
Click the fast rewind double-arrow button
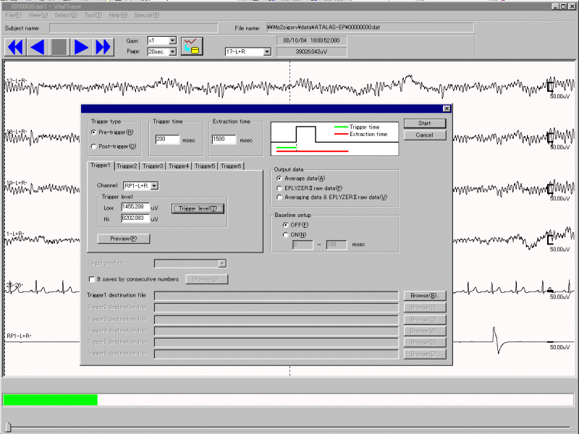(15, 47)
